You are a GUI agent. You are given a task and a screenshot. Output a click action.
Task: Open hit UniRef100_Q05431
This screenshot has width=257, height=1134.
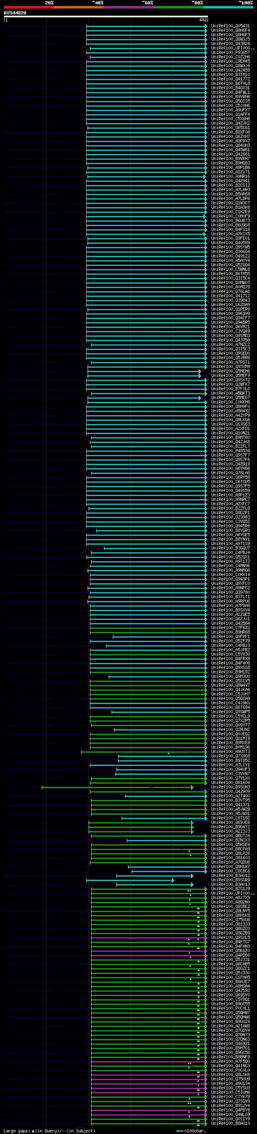[230, 26]
